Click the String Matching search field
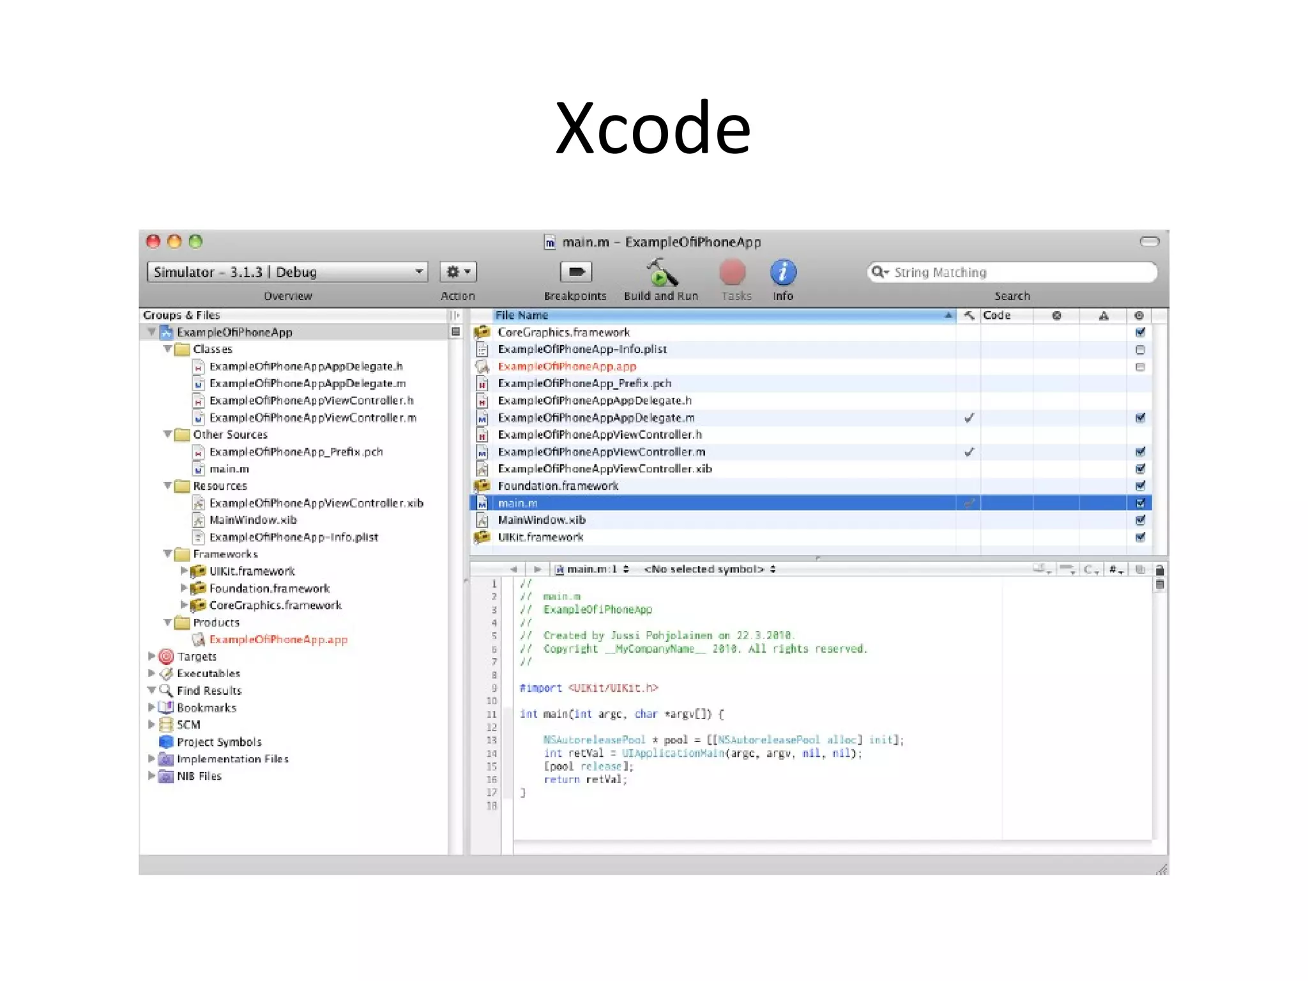The height and width of the screenshot is (981, 1308). click(1012, 272)
